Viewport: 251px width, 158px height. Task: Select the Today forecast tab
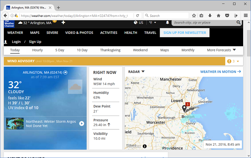coord(15,50)
